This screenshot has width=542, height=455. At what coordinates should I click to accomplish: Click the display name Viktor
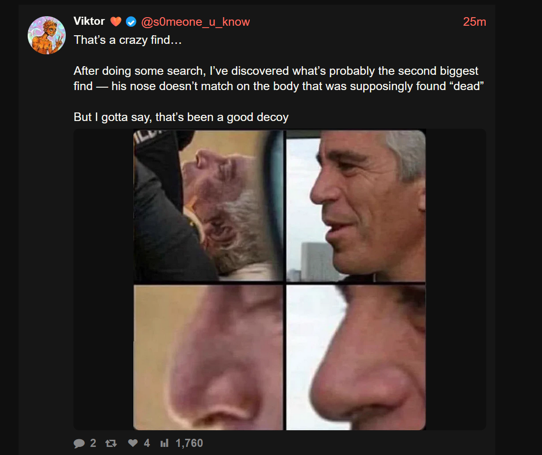89,21
